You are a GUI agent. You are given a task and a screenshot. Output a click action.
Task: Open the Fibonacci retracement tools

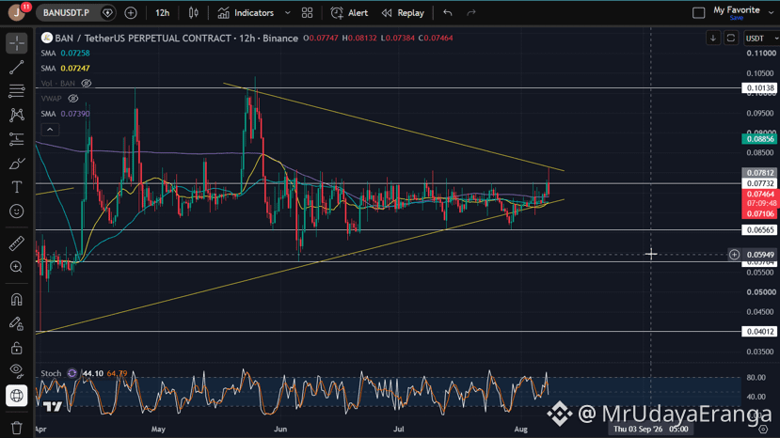pyautogui.click(x=16, y=91)
